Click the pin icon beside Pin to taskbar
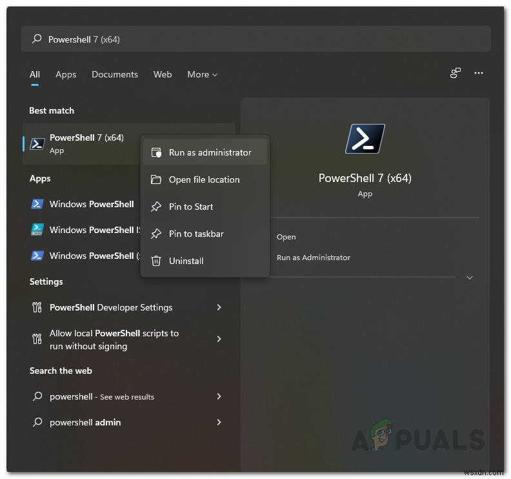This screenshot has height=479, width=511. tap(156, 234)
